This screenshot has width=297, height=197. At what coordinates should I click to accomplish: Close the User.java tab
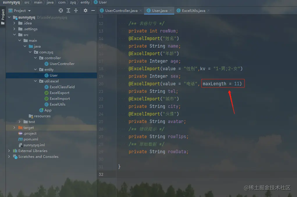171,10
